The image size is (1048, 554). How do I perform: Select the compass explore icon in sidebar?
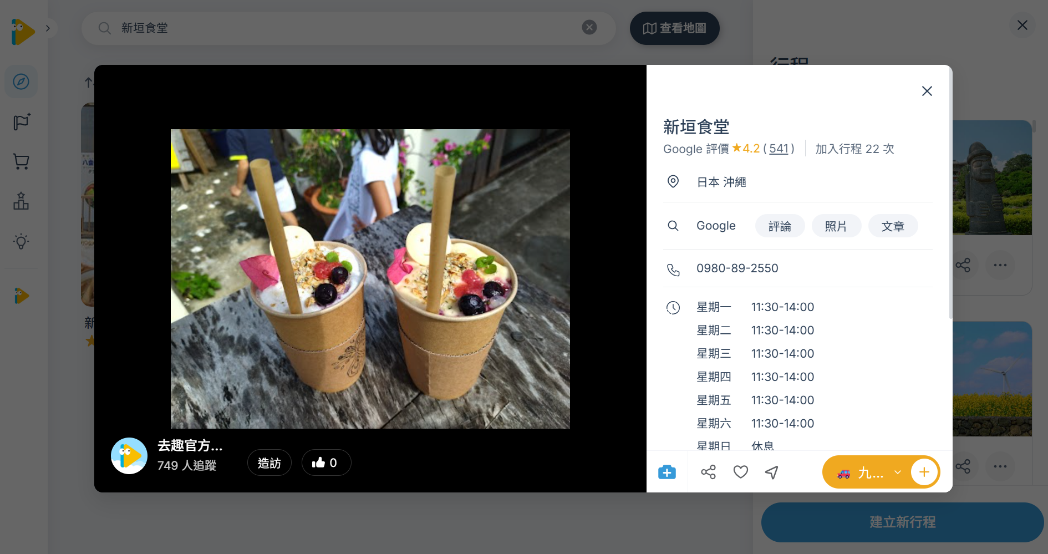[21, 82]
